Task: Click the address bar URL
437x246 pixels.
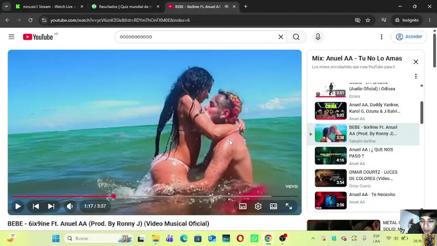Action: point(120,20)
